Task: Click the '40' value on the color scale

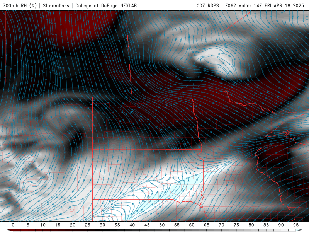Action: click(x=132, y=225)
